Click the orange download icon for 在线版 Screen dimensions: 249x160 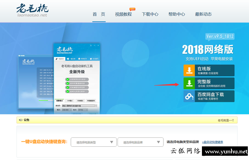[189, 70]
